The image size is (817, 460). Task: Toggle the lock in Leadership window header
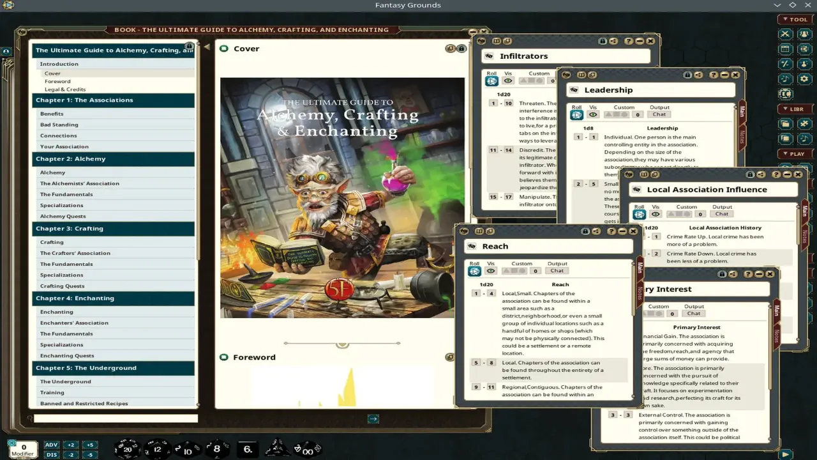click(687, 75)
